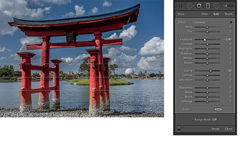Open the Effect Custom preset dropdown
This screenshot has width=244, height=157.
(201, 22)
